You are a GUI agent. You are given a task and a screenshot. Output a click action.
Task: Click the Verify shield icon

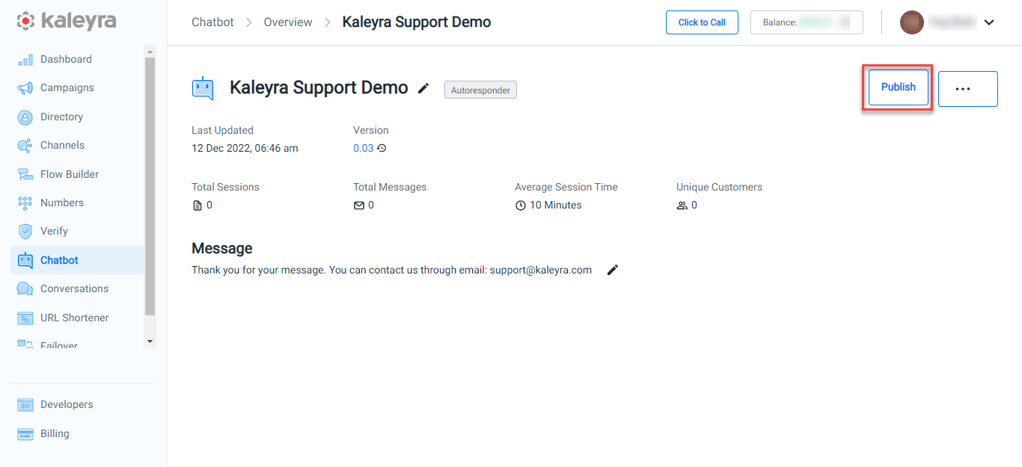25,232
